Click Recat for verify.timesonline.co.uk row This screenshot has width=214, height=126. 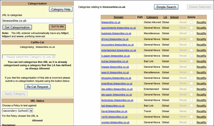pos(183,117)
